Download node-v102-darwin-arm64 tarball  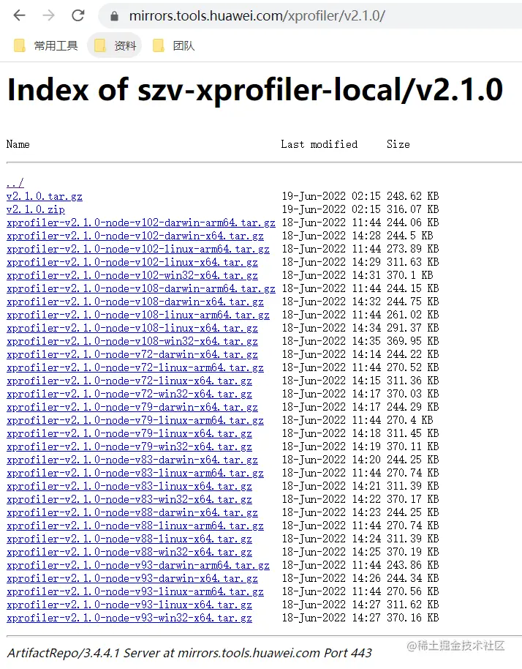click(x=141, y=223)
